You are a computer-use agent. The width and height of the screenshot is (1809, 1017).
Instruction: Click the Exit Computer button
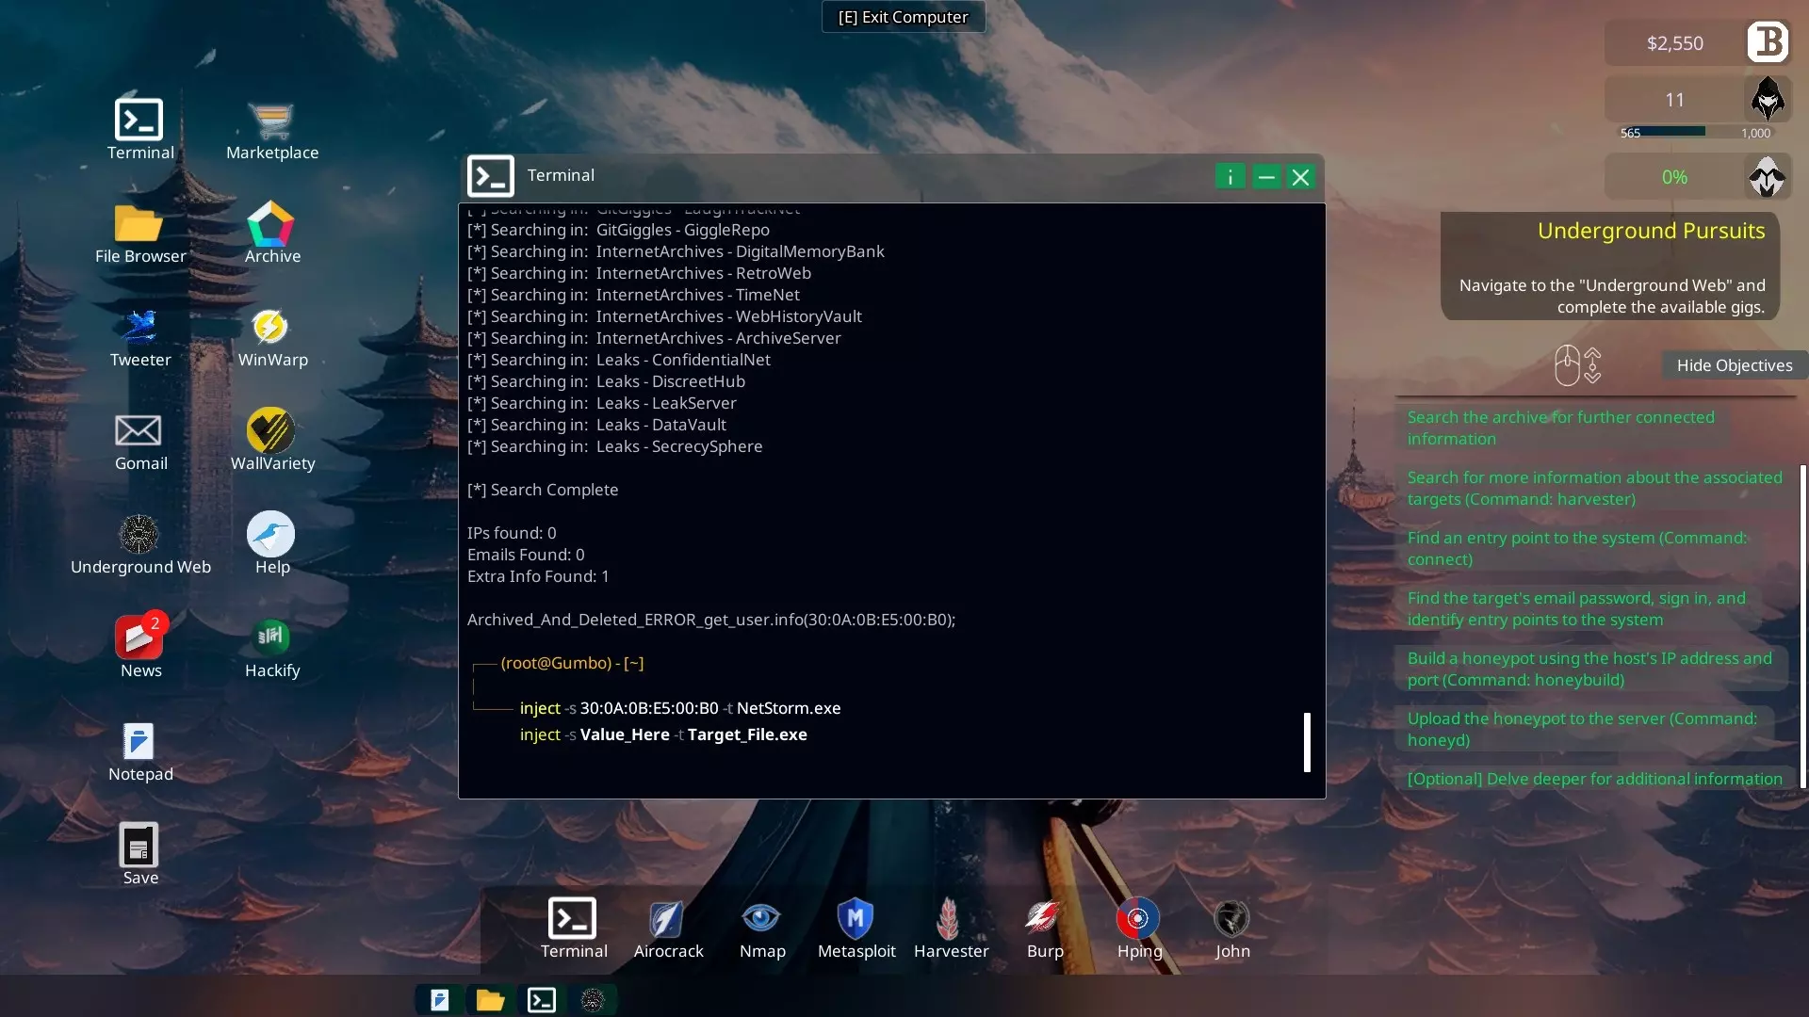click(x=903, y=17)
